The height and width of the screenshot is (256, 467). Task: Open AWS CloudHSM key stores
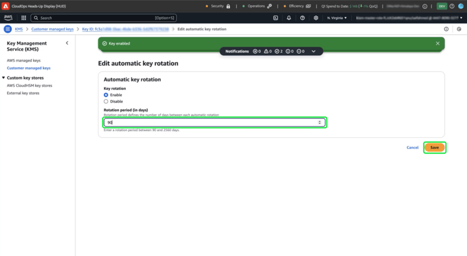coord(29,86)
